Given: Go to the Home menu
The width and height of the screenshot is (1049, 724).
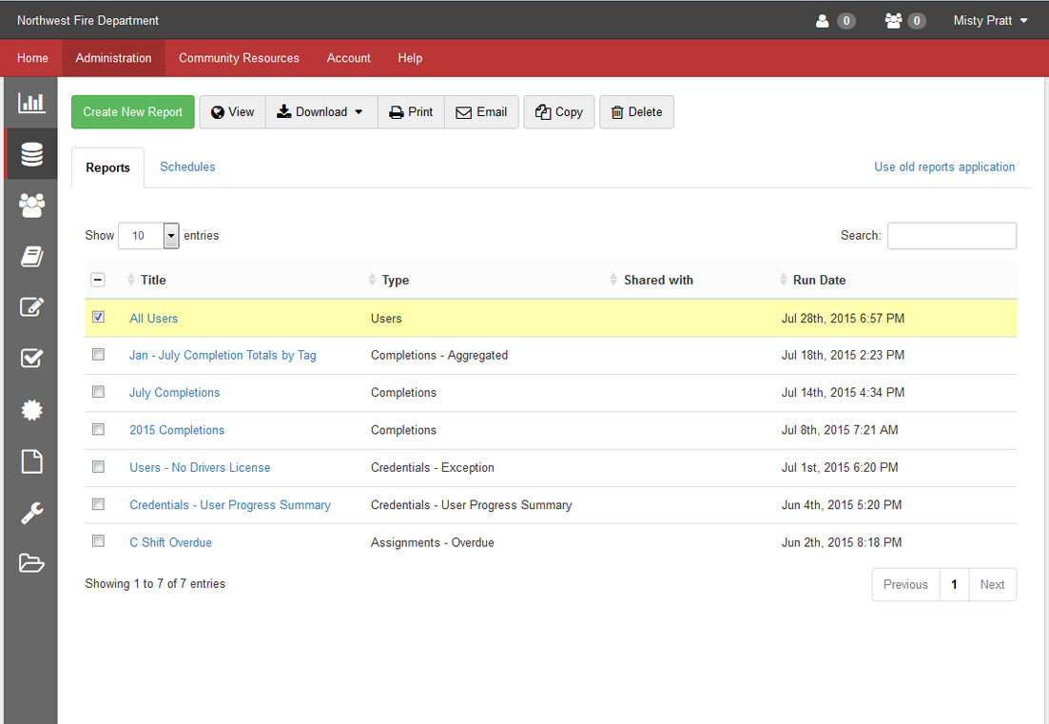Looking at the screenshot, I should [x=32, y=58].
